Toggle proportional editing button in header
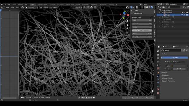 click(x=95, y=7)
